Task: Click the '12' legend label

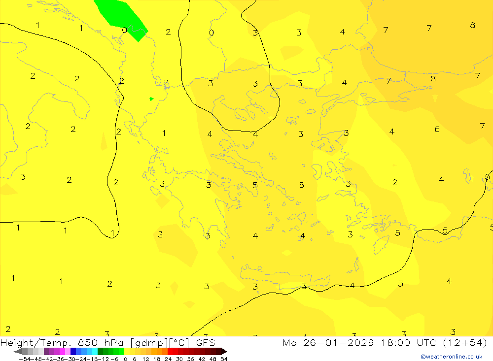Action: [145, 359]
